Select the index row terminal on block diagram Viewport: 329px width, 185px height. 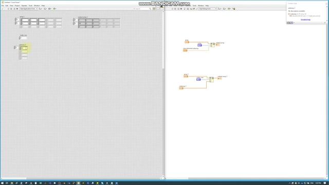(198, 80)
